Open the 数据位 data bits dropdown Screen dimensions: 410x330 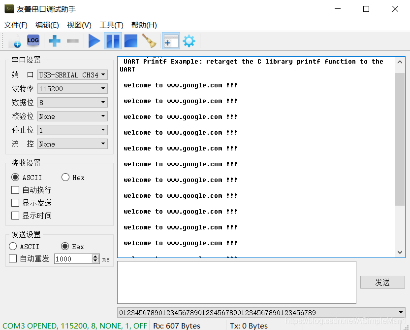click(72, 102)
